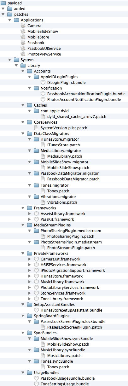Select the AppleIDLoginPlugins folder
Image resolution: width=128 pixels, height=386 pixels.
(x=56, y=77)
